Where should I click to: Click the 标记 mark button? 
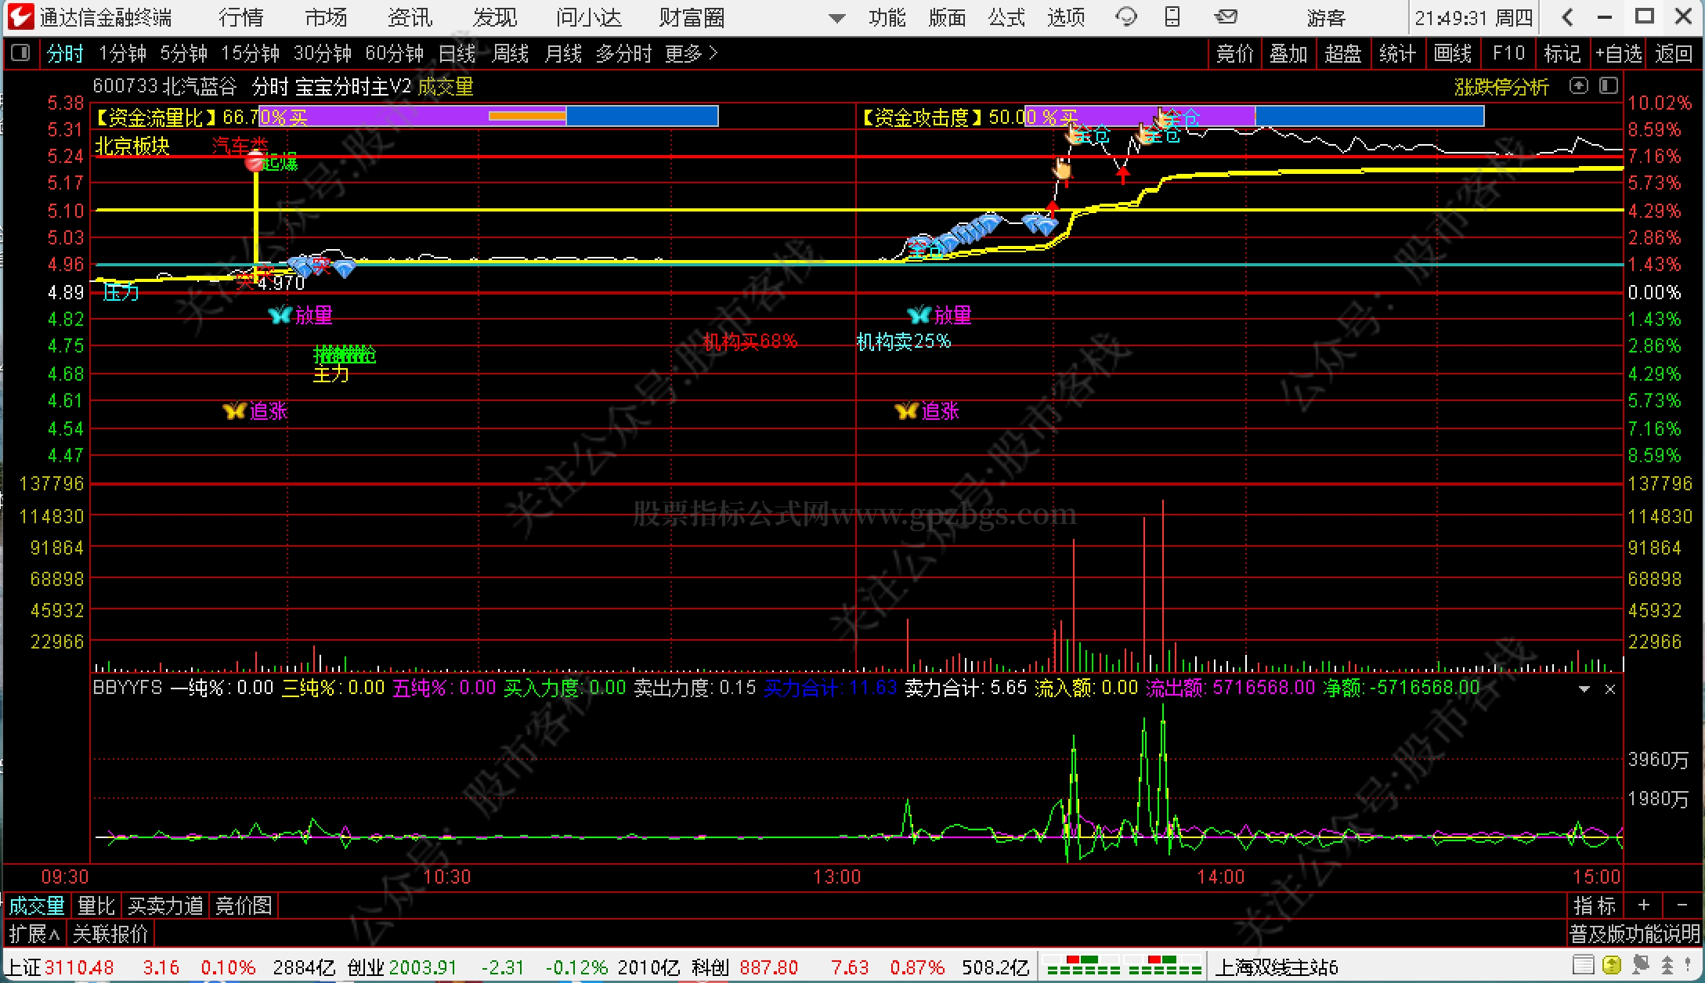1562,53
